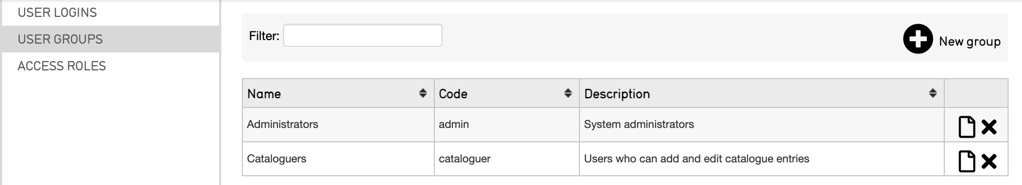This screenshot has height=185, width=1022.
Task: Click the New group plus icon
Action: 918,39
